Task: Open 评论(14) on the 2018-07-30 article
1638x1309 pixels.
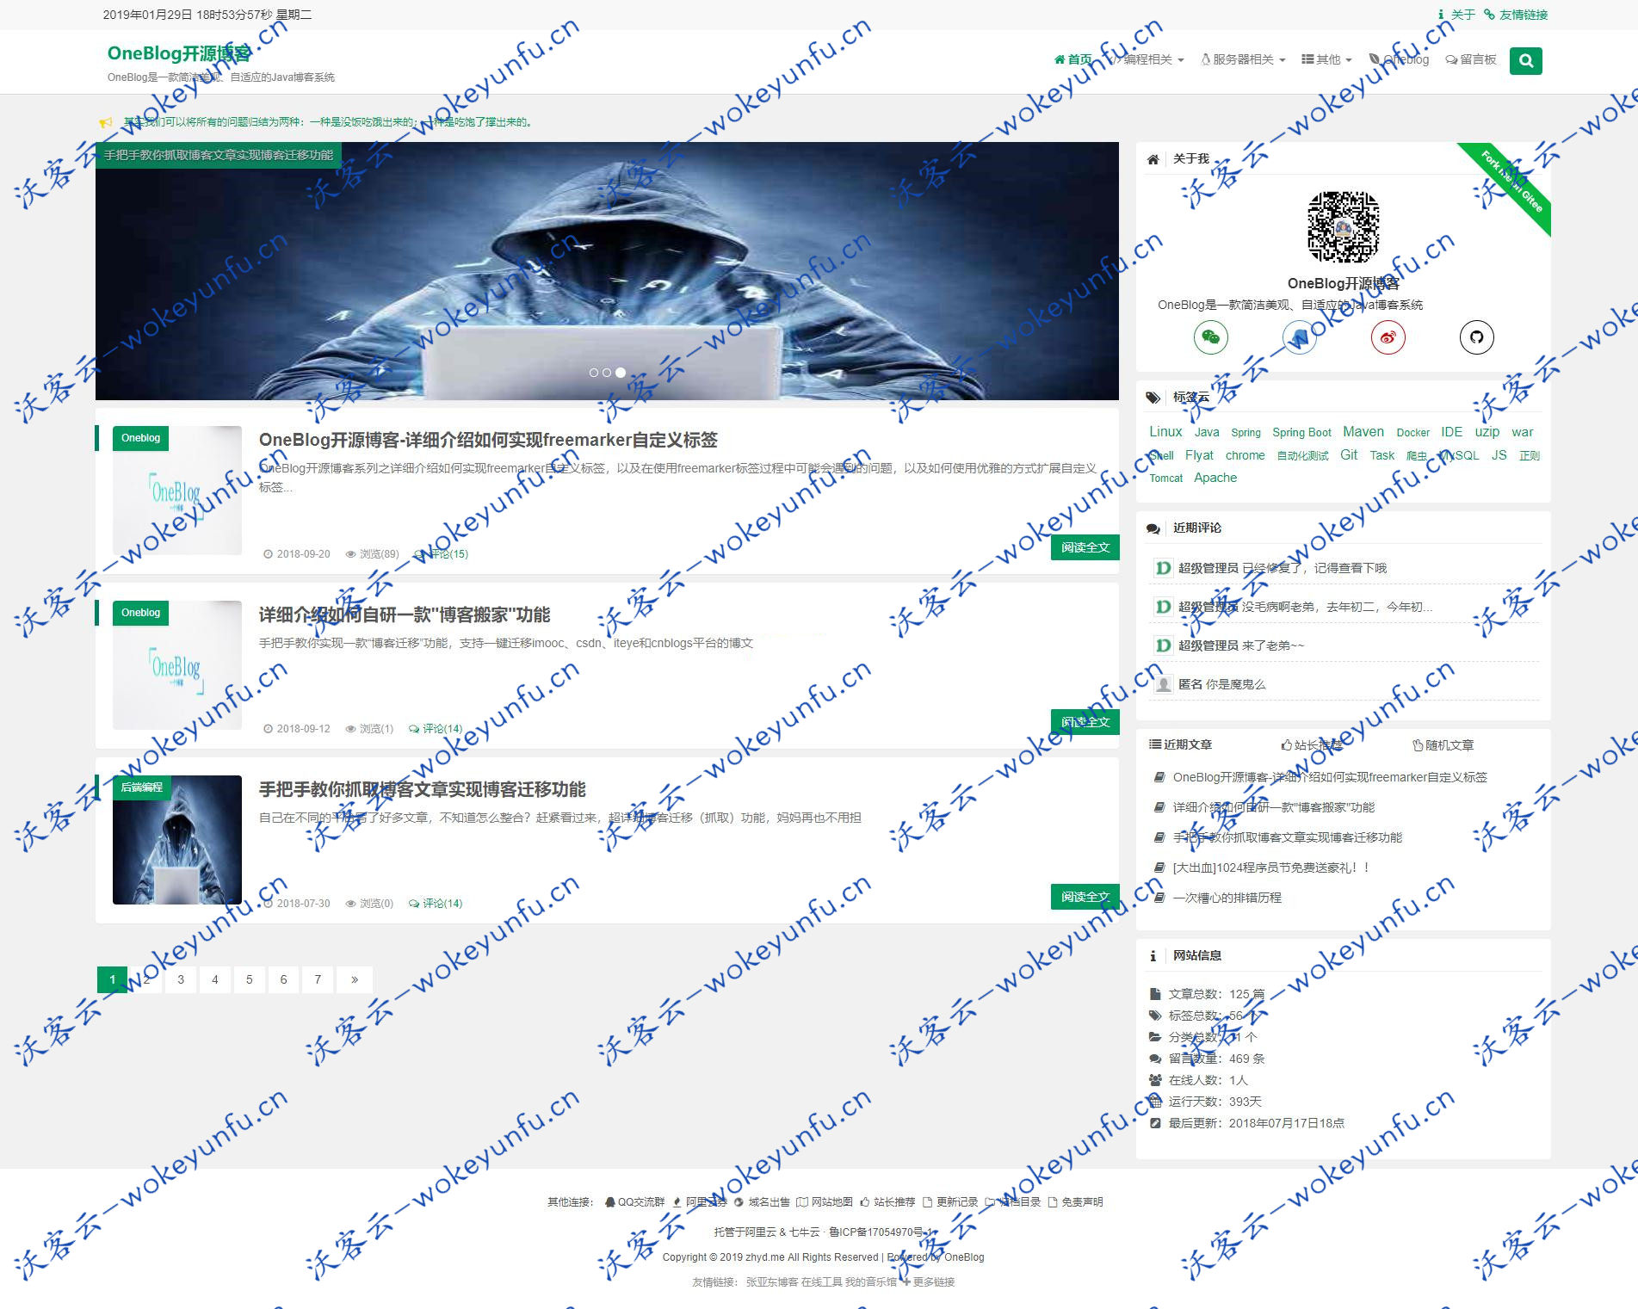Action: [436, 904]
